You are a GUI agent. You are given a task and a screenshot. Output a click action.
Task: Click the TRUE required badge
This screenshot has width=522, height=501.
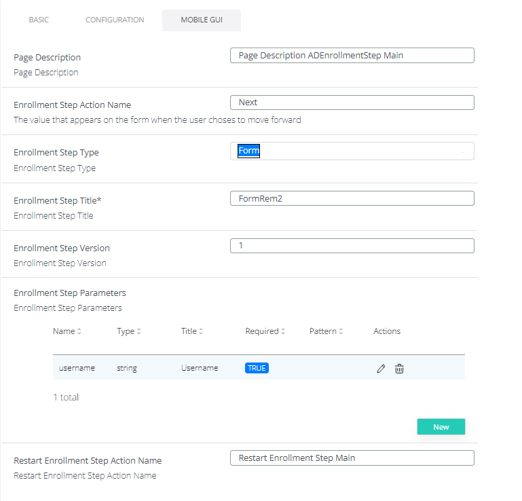pyautogui.click(x=257, y=368)
